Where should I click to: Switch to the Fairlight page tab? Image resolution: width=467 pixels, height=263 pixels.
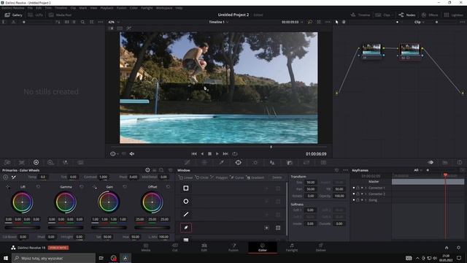(292, 247)
